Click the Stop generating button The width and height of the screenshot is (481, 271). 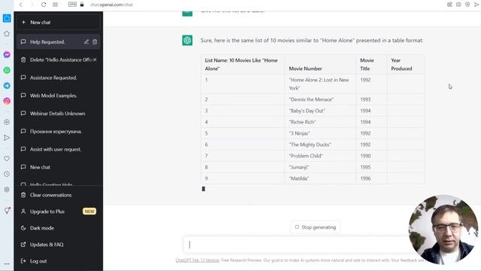click(316, 227)
